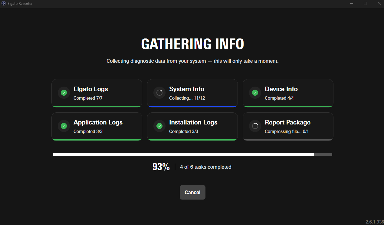Click the Elgato Reporter title bar app icon
384x225 pixels.
click(x=4, y=4)
